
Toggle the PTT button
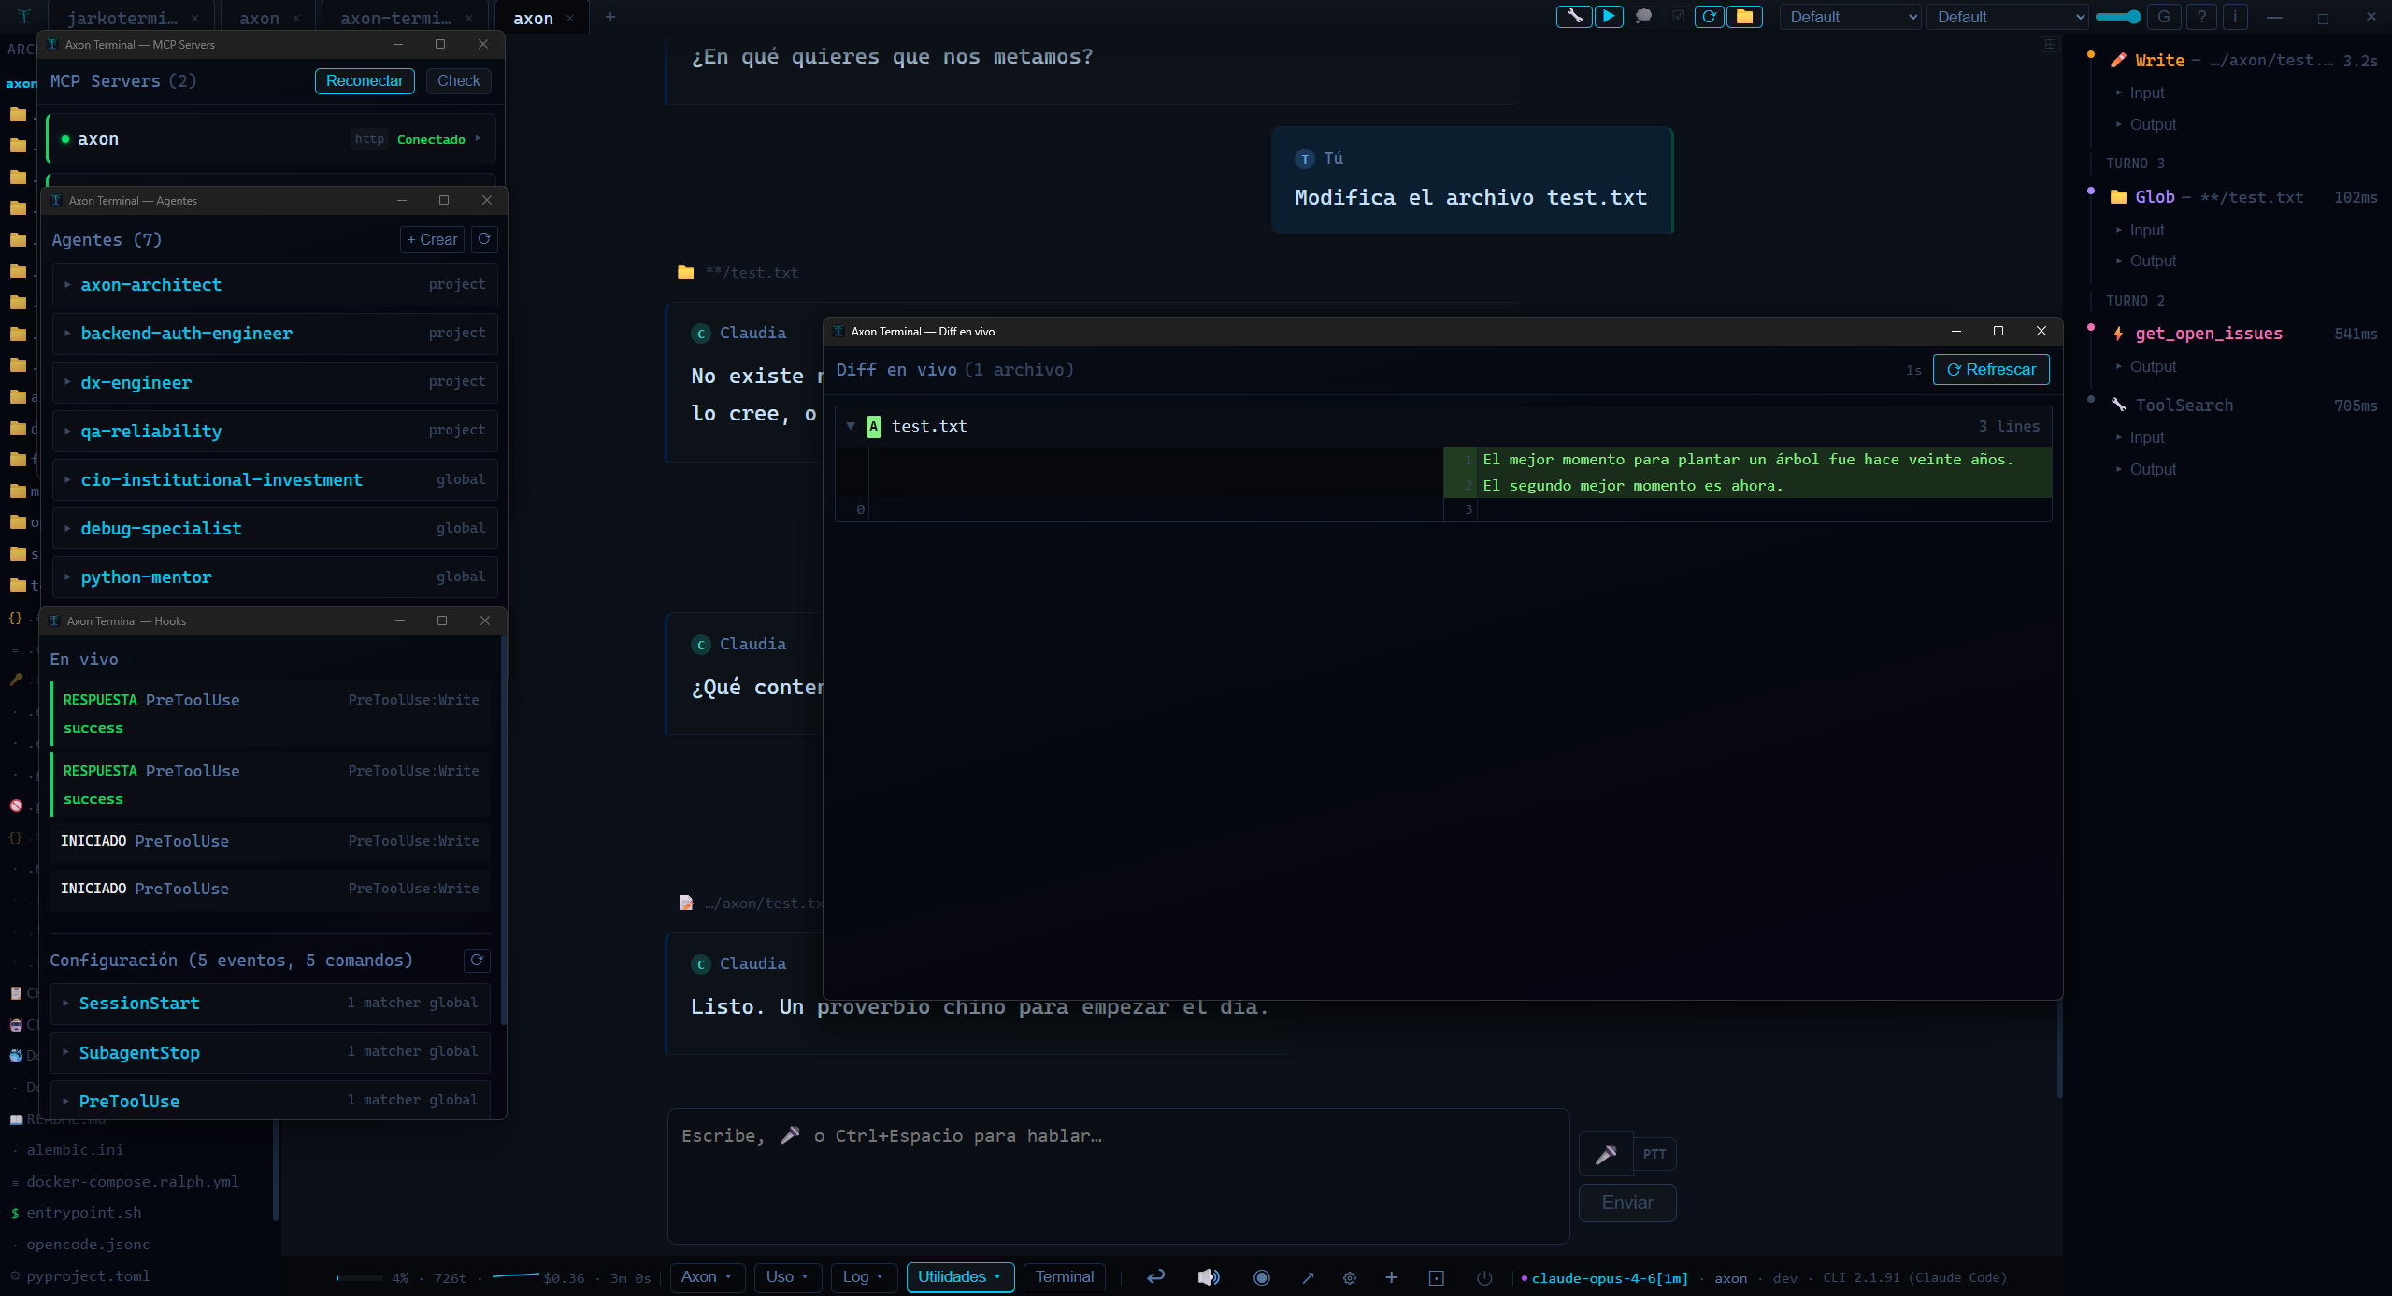(1654, 1154)
